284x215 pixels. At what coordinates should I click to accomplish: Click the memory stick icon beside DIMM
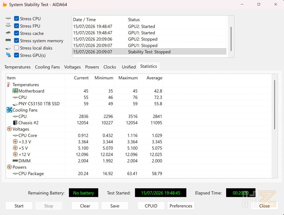coord(15,161)
